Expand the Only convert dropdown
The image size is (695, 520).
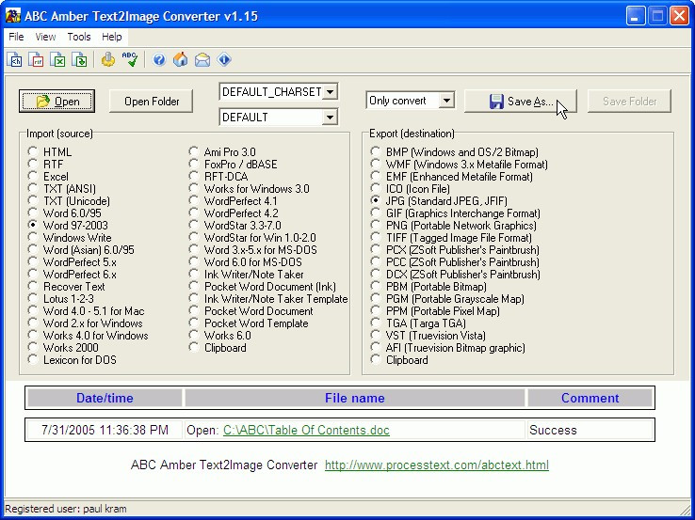[x=446, y=101]
